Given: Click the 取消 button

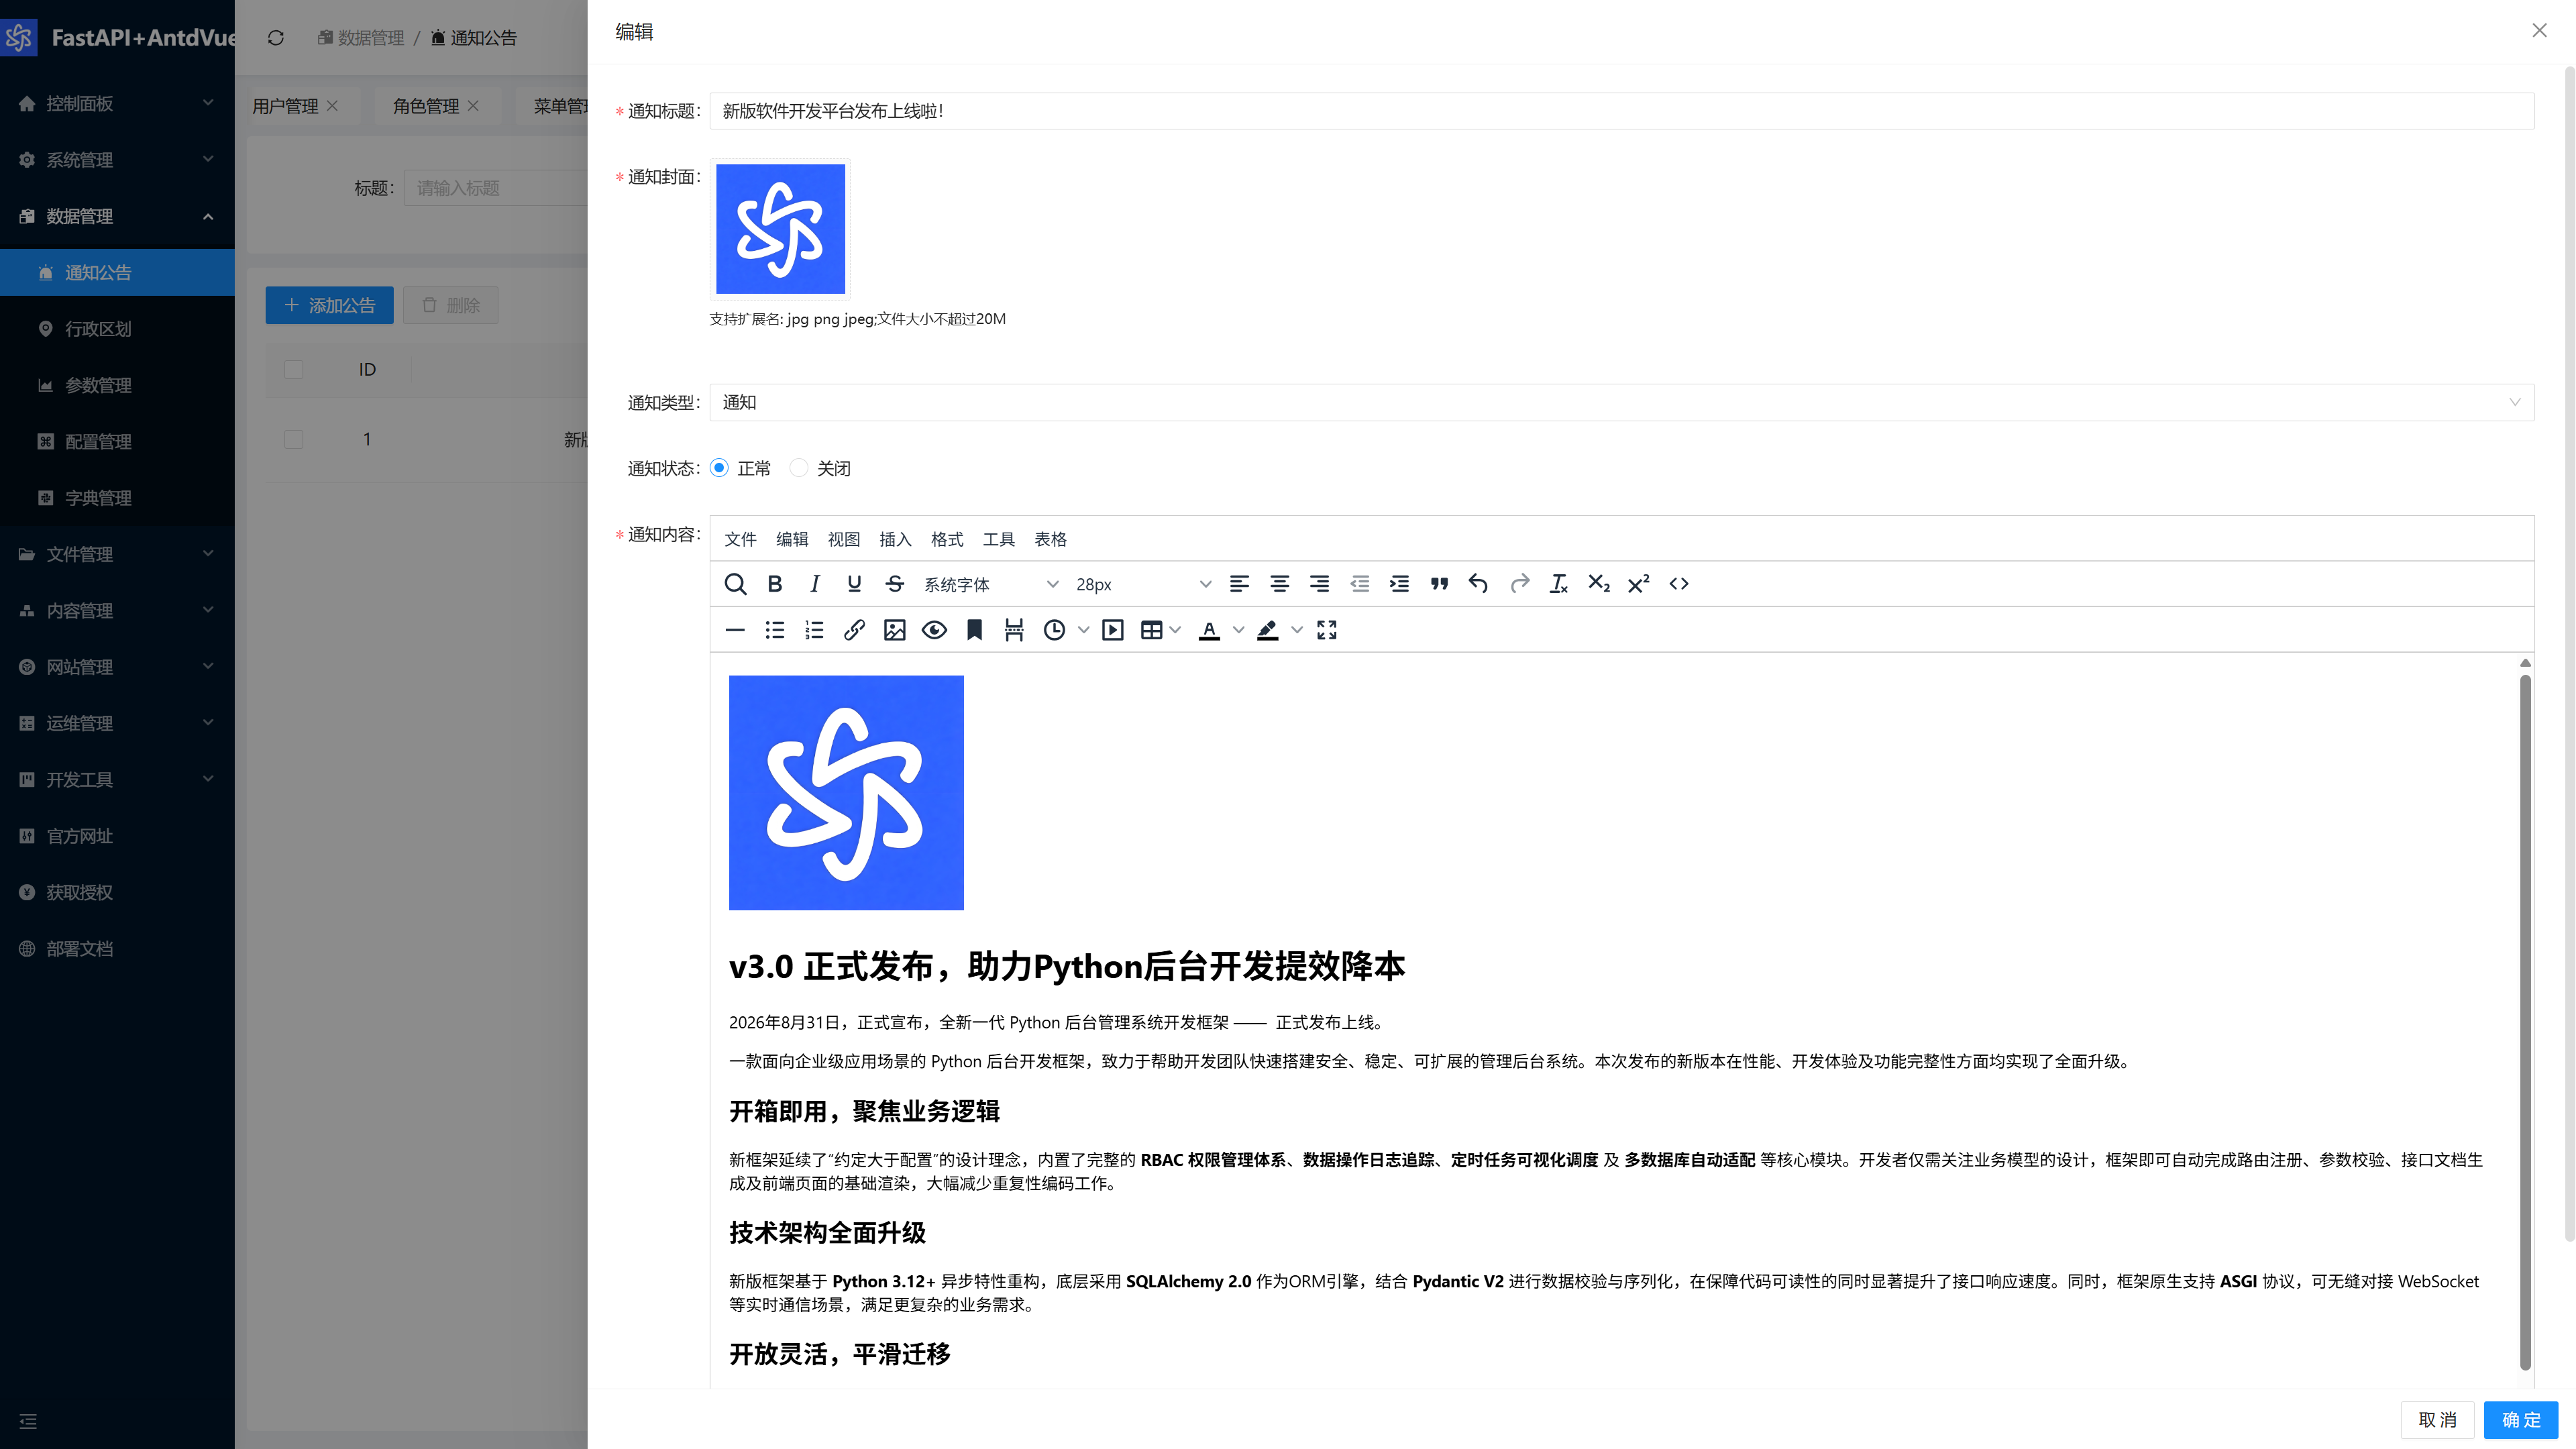Looking at the screenshot, I should (x=2437, y=1420).
